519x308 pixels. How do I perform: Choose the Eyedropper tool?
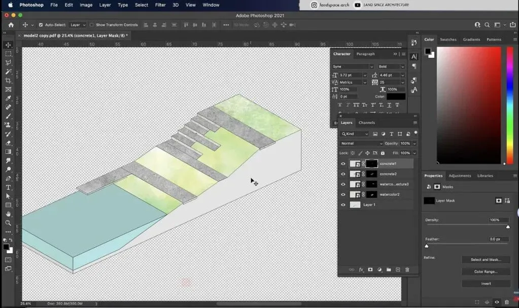pyautogui.click(x=8, y=98)
